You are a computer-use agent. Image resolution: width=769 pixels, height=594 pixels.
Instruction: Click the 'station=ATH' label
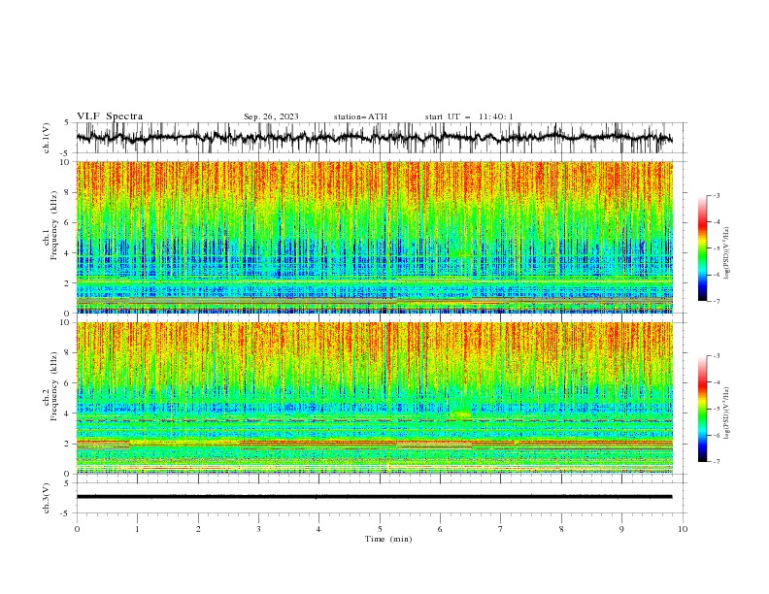[360, 116]
